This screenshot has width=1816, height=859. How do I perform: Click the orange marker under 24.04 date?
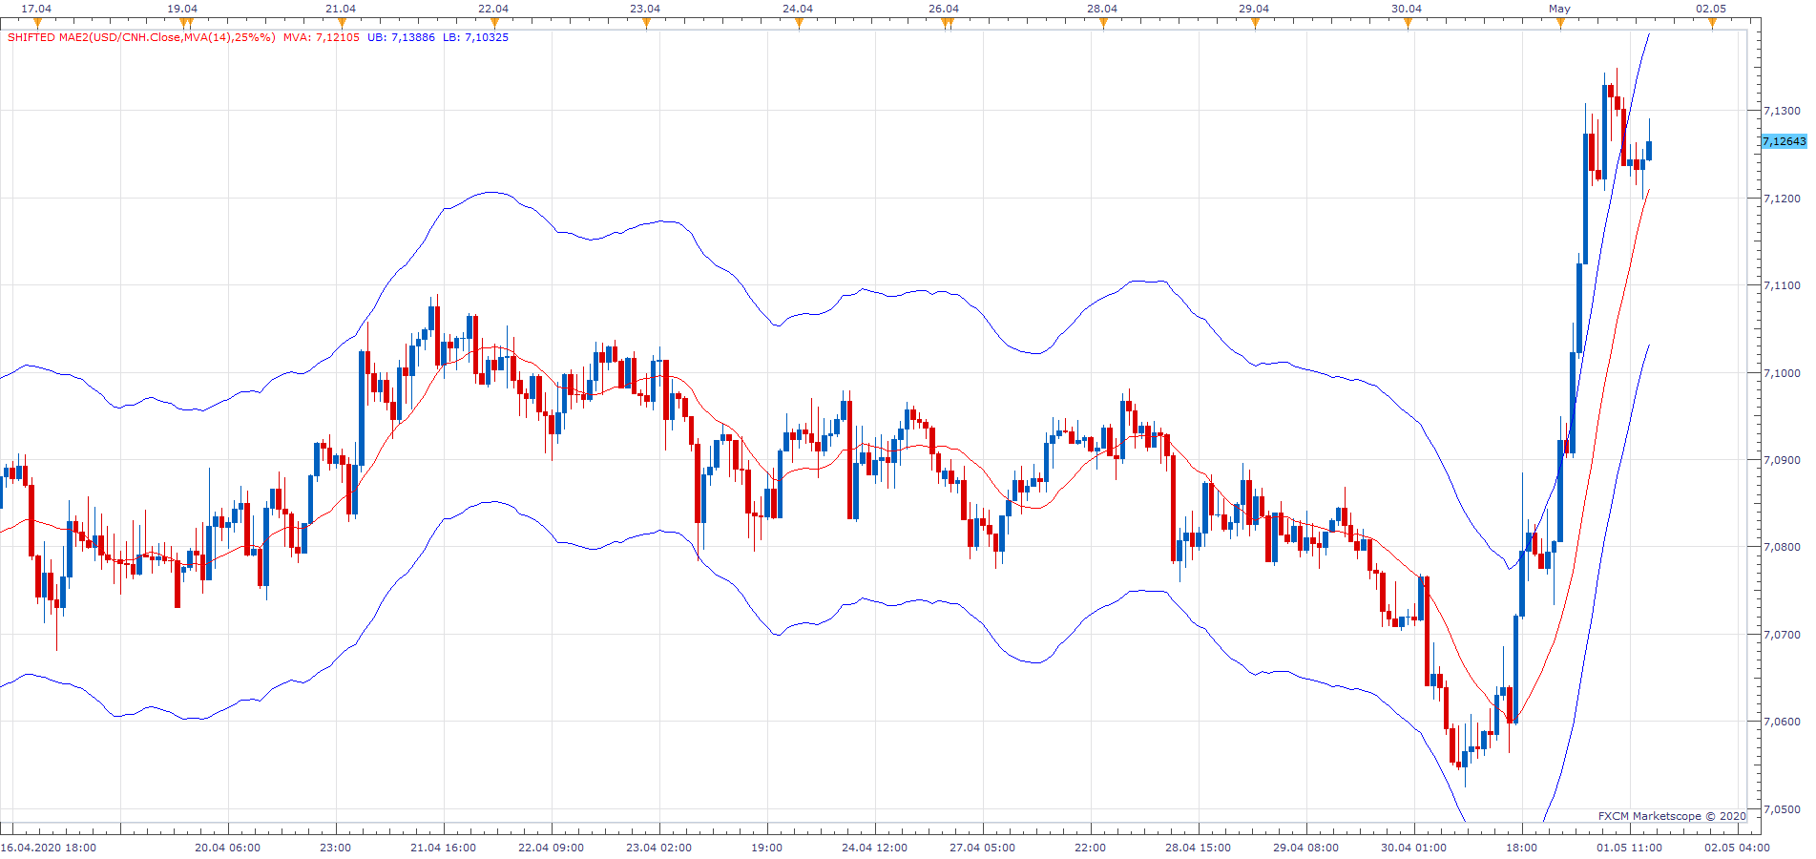click(x=799, y=23)
